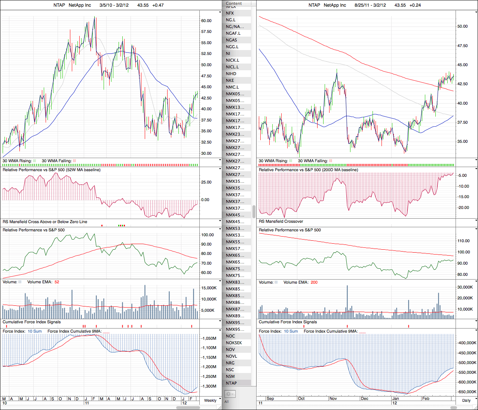Open weekly Volume panel menu arrow
This screenshot has width=478, height=410.
(x=220, y=282)
